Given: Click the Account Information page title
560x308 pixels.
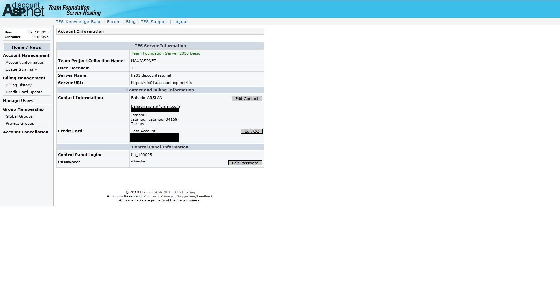Looking at the screenshot, I should point(81,31).
